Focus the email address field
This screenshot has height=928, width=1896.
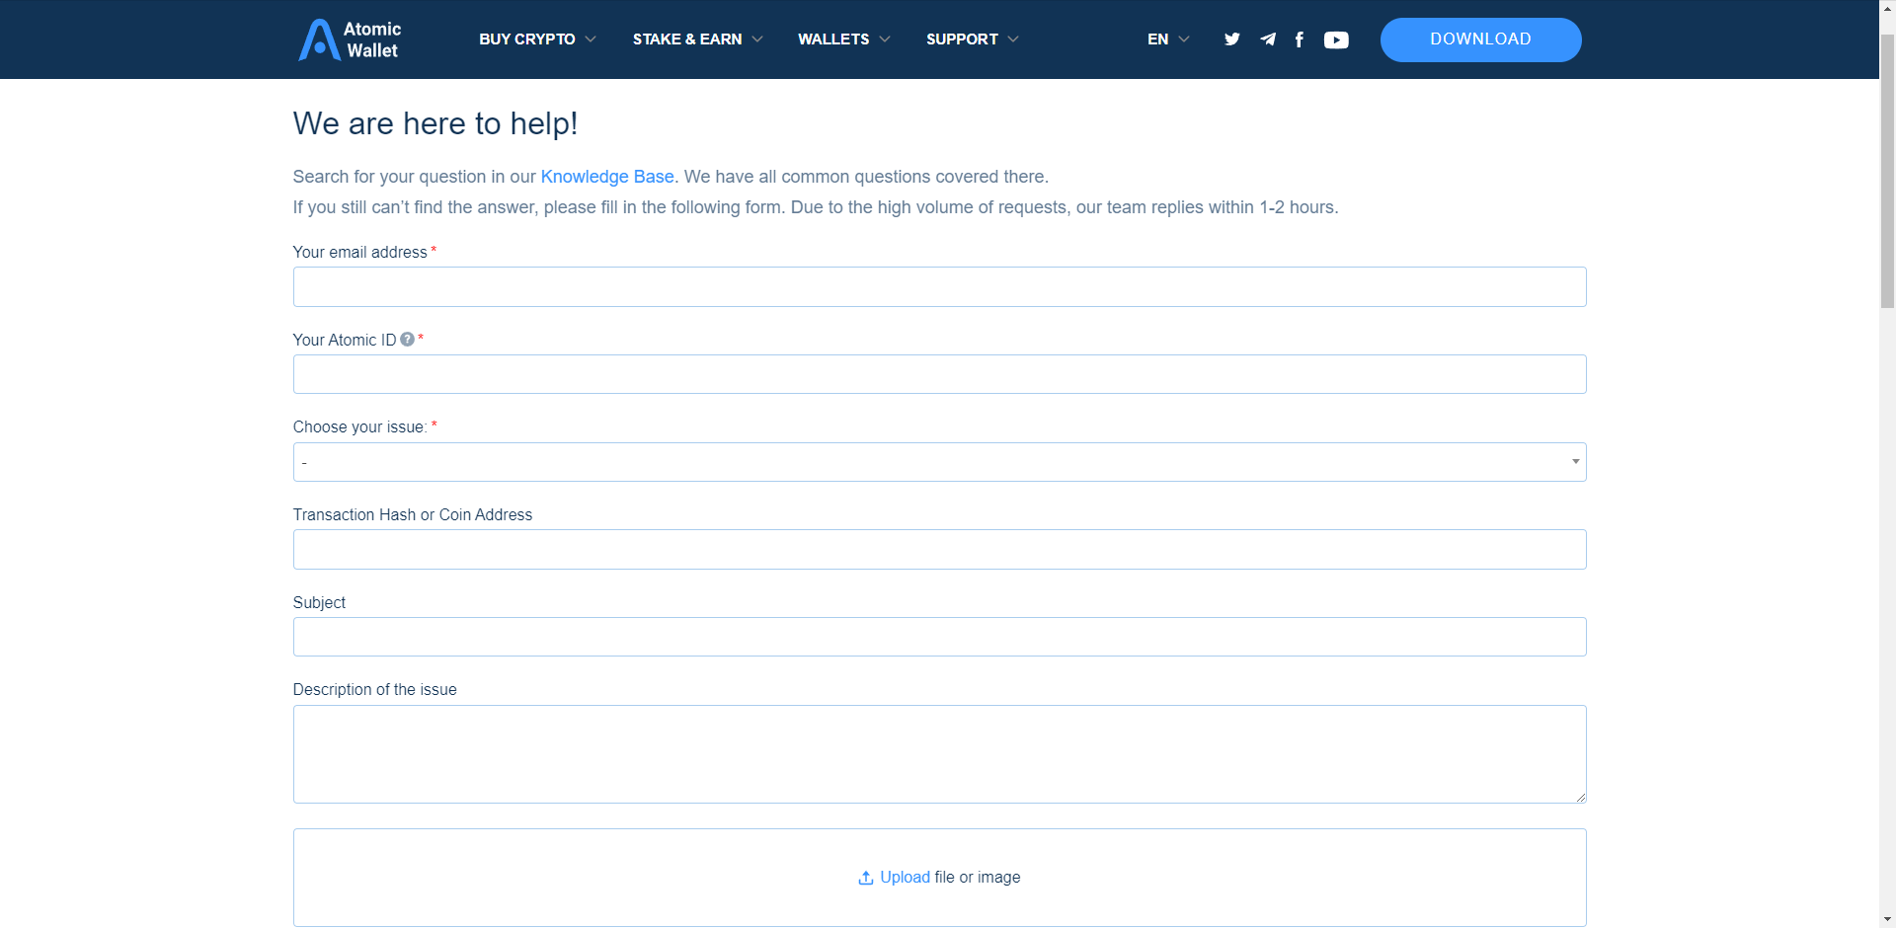pyautogui.click(x=939, y=287)
